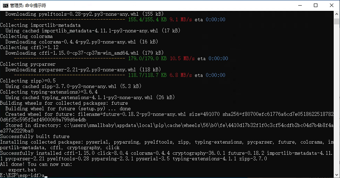Click the "Collecting pycparser" line
The image size is (340, 178).
(x=28, y=64)
